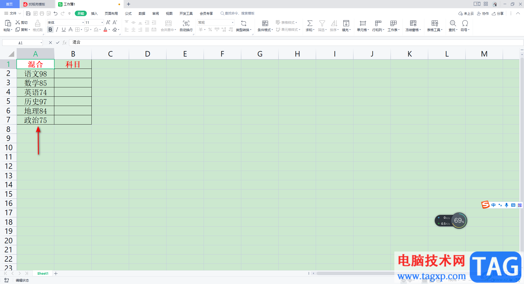Toggle bold formatting (B)

tap(50, 29)
